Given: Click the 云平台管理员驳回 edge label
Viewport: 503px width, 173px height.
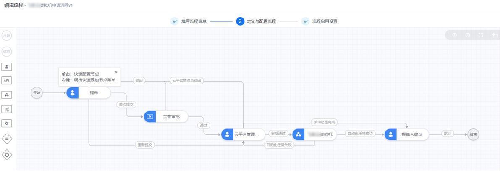Looking at the screenshot, I should (186, 81).
